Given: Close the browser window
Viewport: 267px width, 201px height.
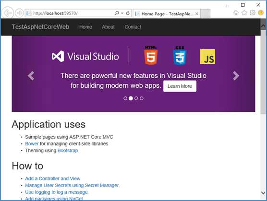Looking at the screenshot, I should tap(258, 5).
